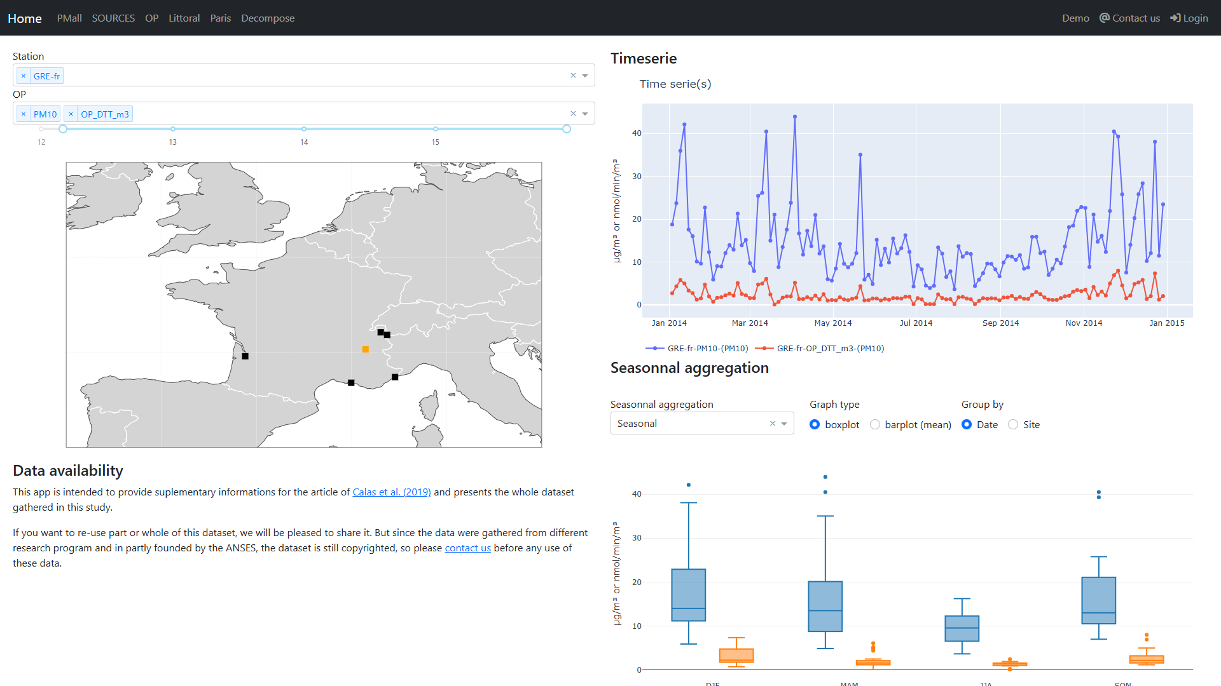Viewport: 1221px width, 686px height.
Task: Remove the OP_DTT_m3 tag
Action: (71, 114)
